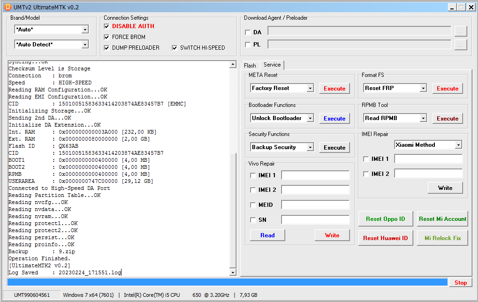Click 'Windows 7 x64 (7601)' status text
Image resolution: width=478 pixels, height=302 pixels.
click(88, 295)
